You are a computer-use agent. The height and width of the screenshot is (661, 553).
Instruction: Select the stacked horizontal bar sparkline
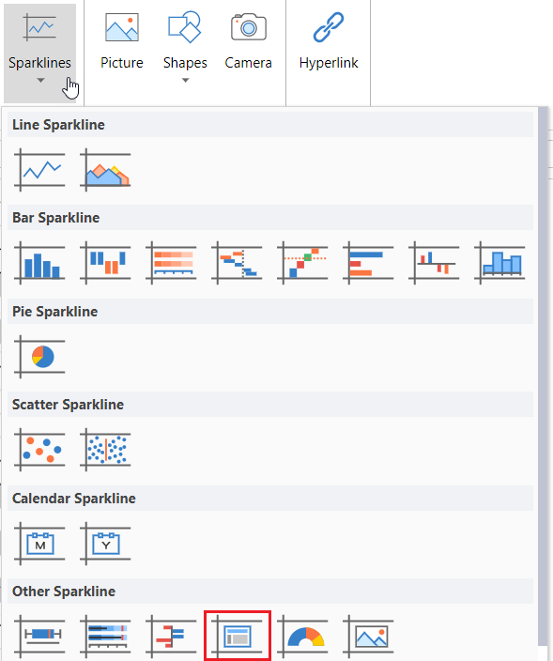171,263
